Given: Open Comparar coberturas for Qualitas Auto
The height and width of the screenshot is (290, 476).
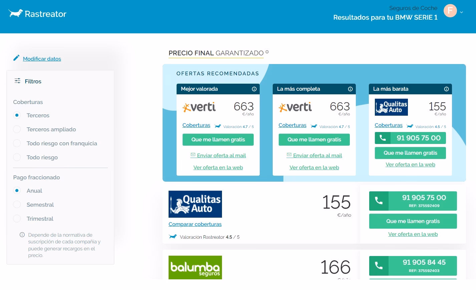Looking at the screenshot, I should (195, 224).
